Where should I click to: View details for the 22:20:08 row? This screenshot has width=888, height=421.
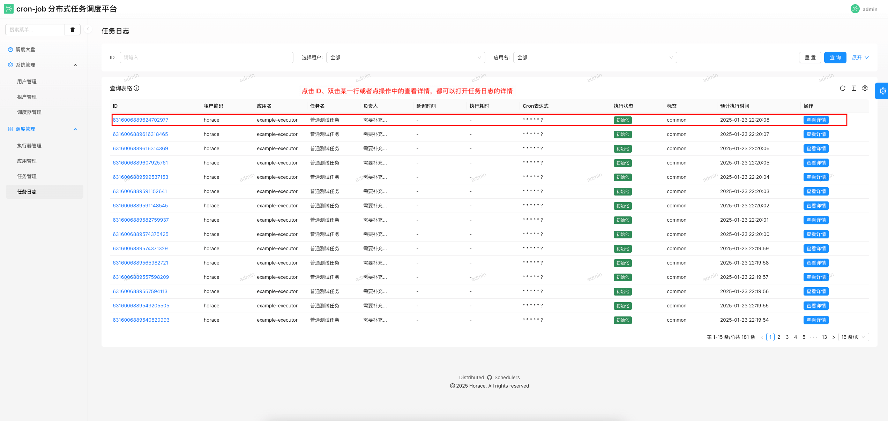click(x=816, y=120)
